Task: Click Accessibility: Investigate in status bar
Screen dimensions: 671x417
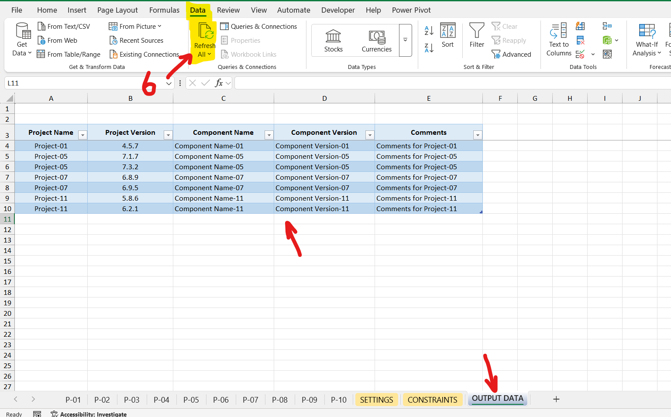Action: pyautogui.click(x=89, y=414)
